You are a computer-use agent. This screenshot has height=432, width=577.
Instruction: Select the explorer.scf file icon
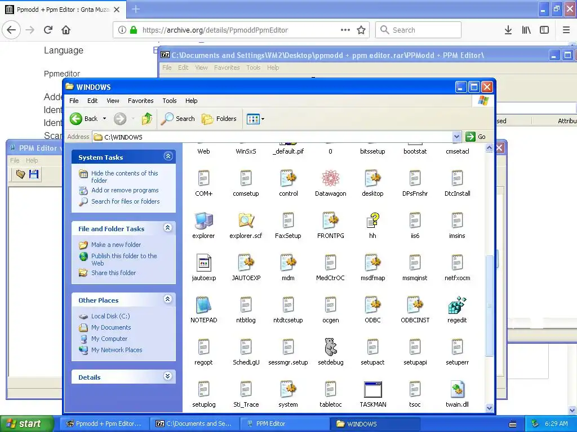246,220
